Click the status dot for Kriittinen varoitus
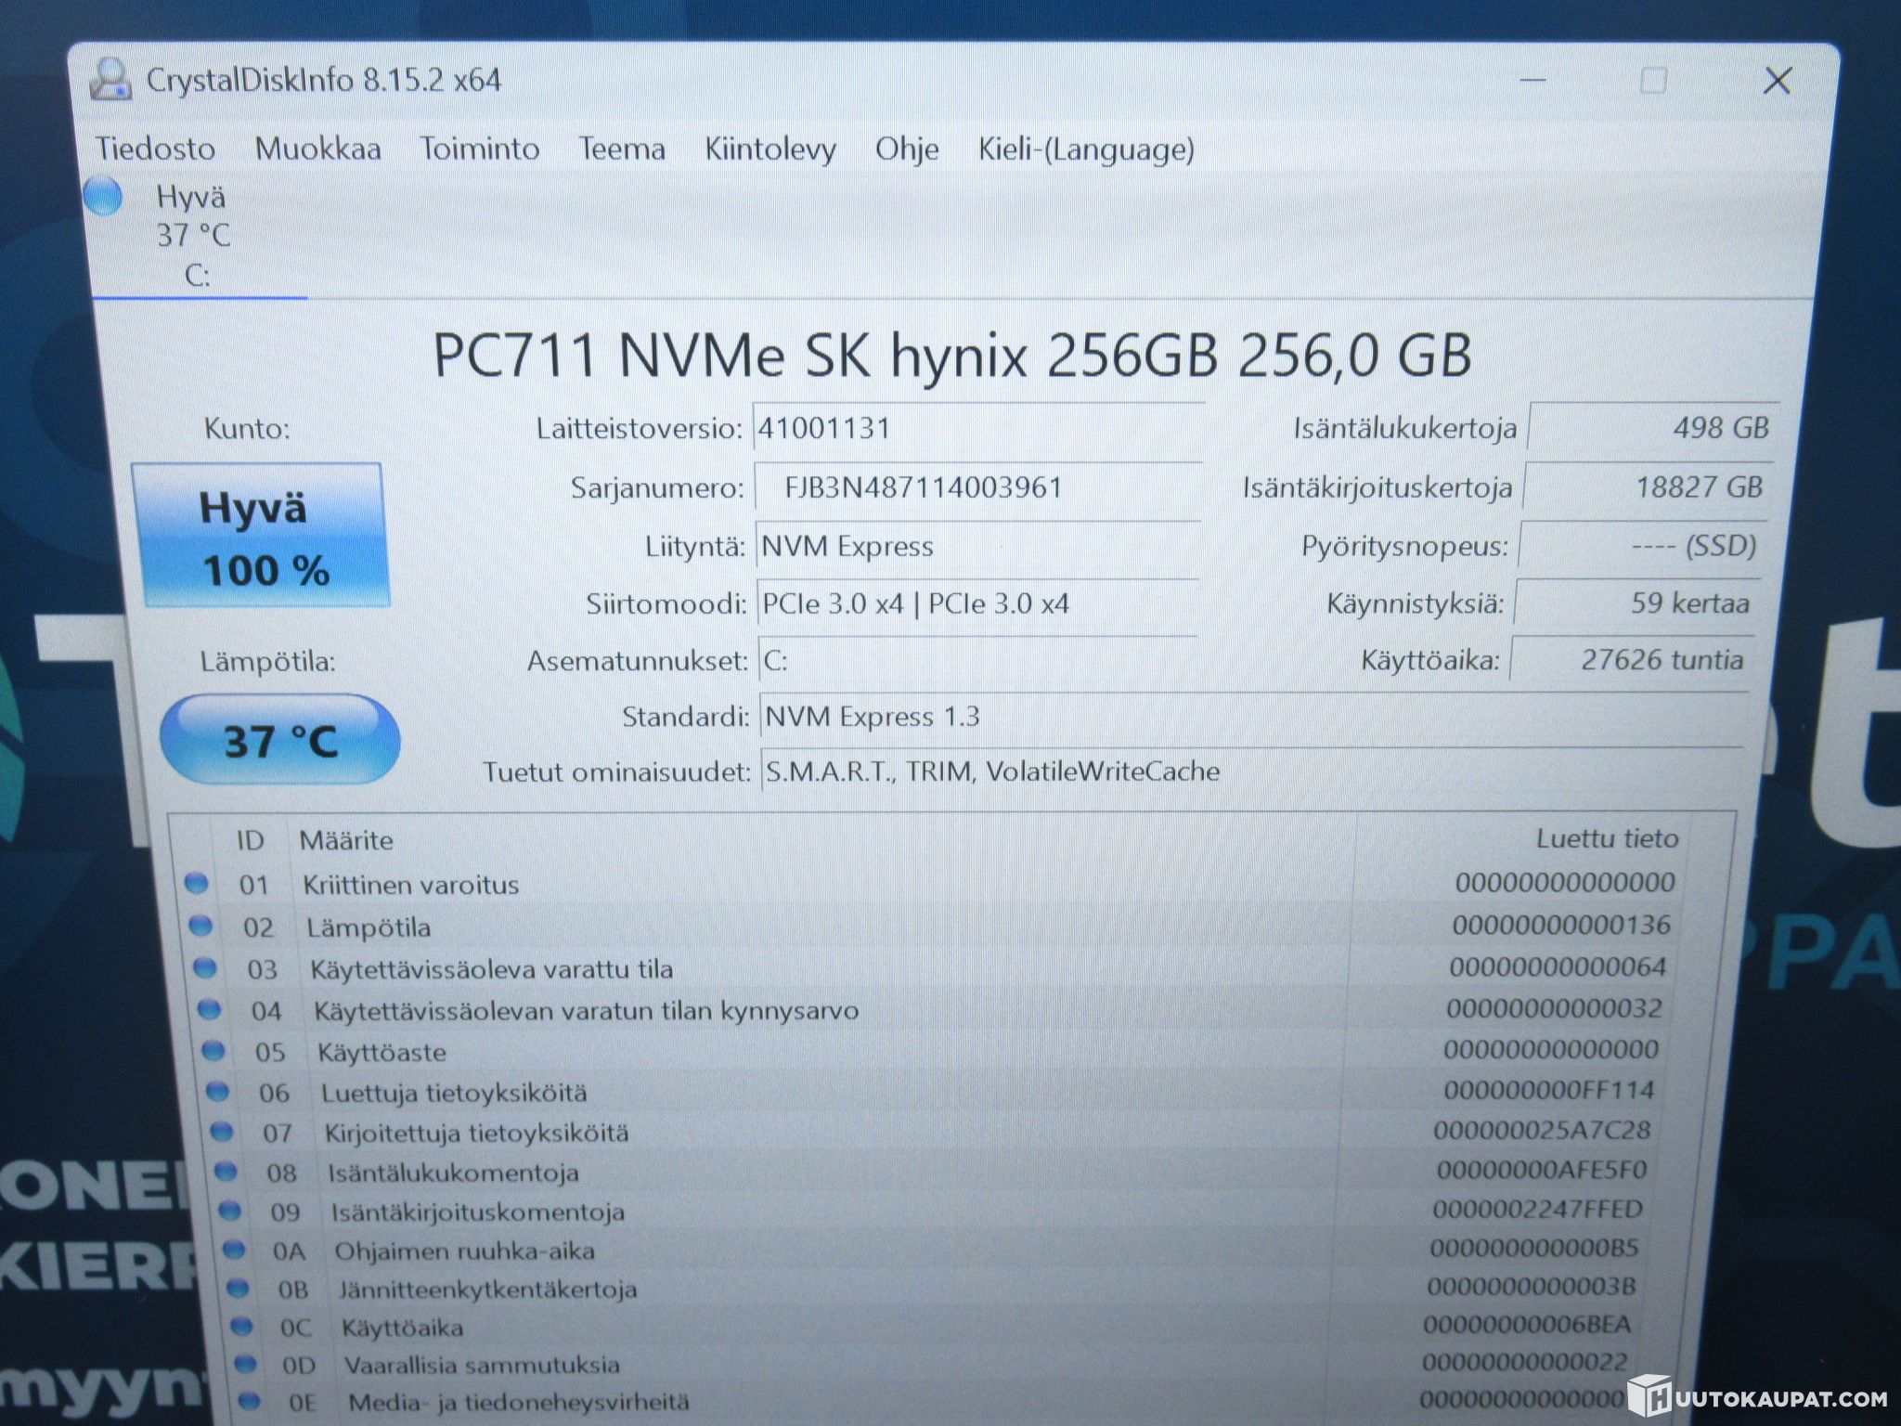Image resolution: width=1901 pixels, height=1426 pixels. pos(197,883)
